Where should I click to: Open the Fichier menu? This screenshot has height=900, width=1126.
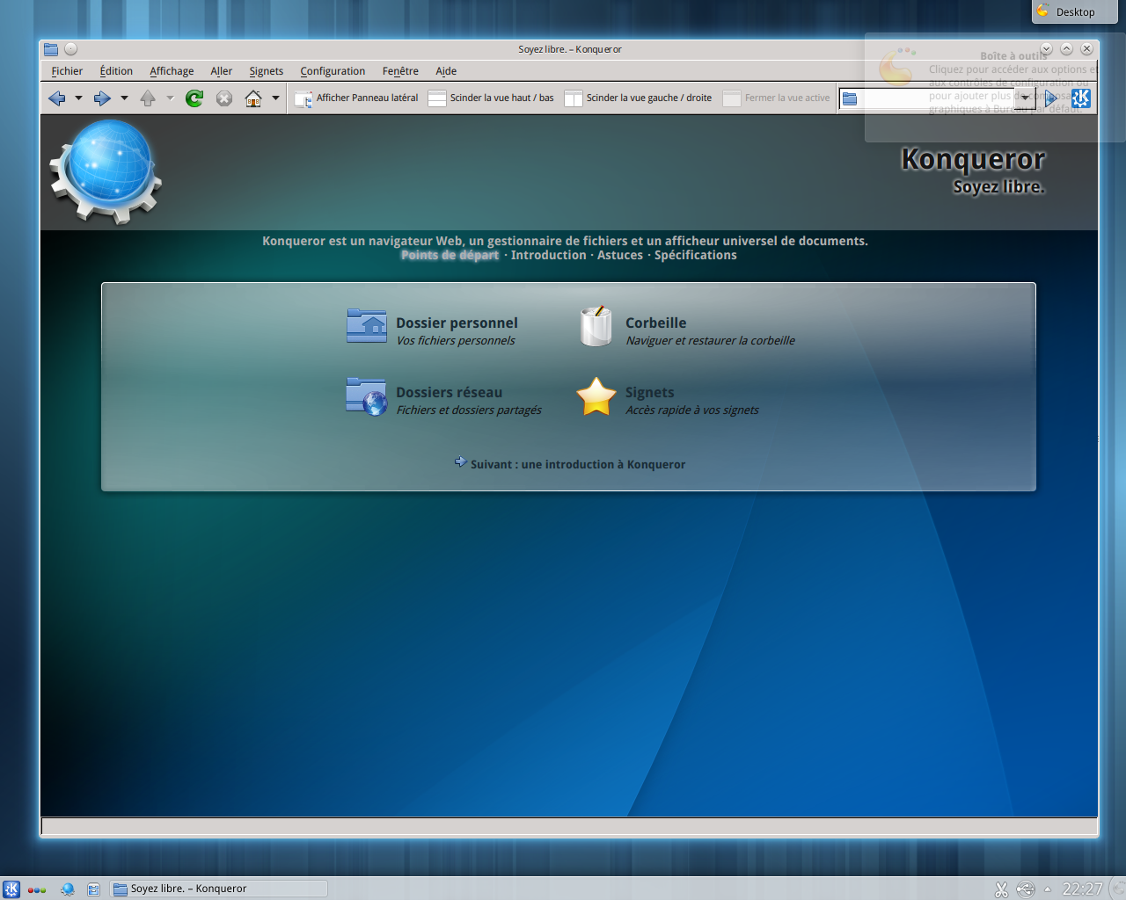coord(67,71)
